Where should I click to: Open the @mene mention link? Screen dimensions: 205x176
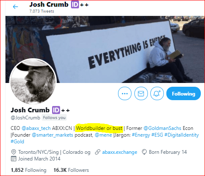point(103,135)
